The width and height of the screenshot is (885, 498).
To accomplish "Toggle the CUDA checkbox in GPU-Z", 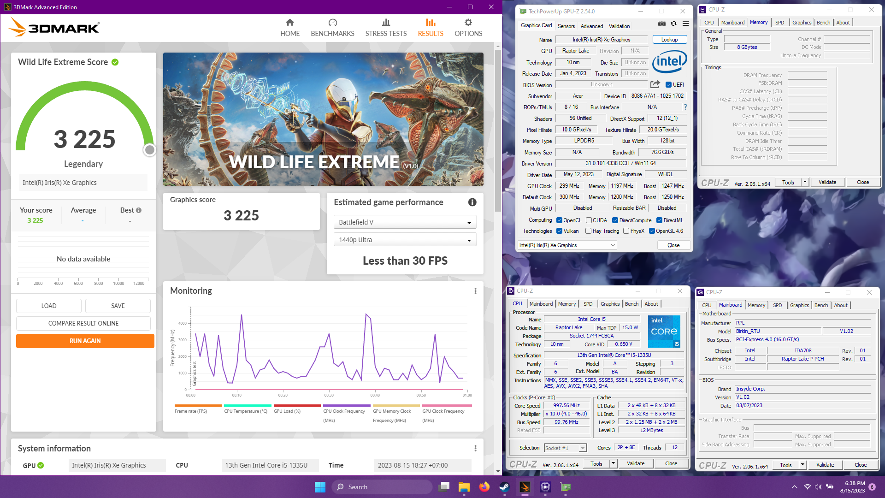I will 589,220.
